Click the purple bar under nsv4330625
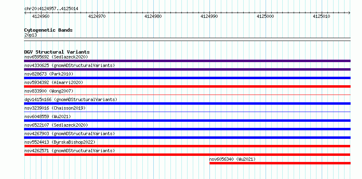 [x=187, y=69]
